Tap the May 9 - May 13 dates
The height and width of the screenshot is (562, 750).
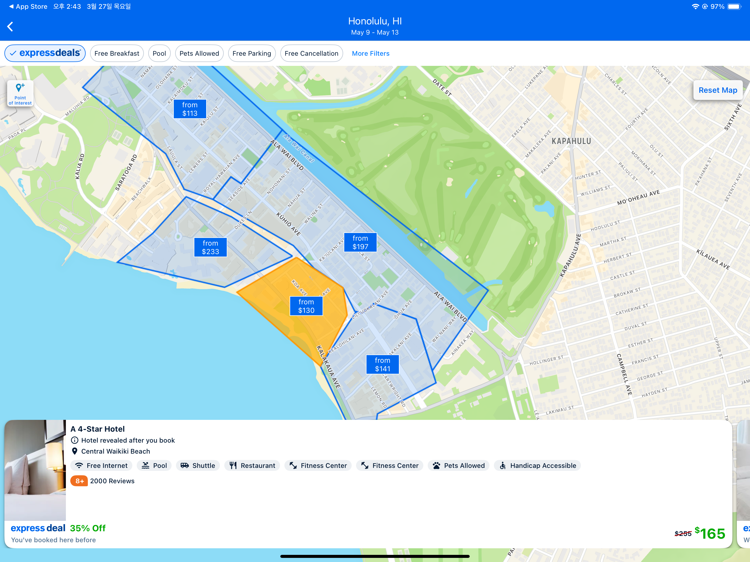click(x=375, y=32)
